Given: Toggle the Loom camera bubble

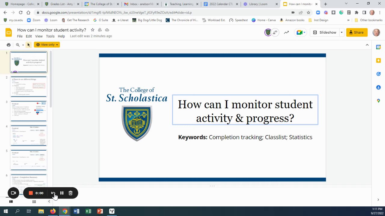Looking at the screenshot, I should click(x=13, y=193).
